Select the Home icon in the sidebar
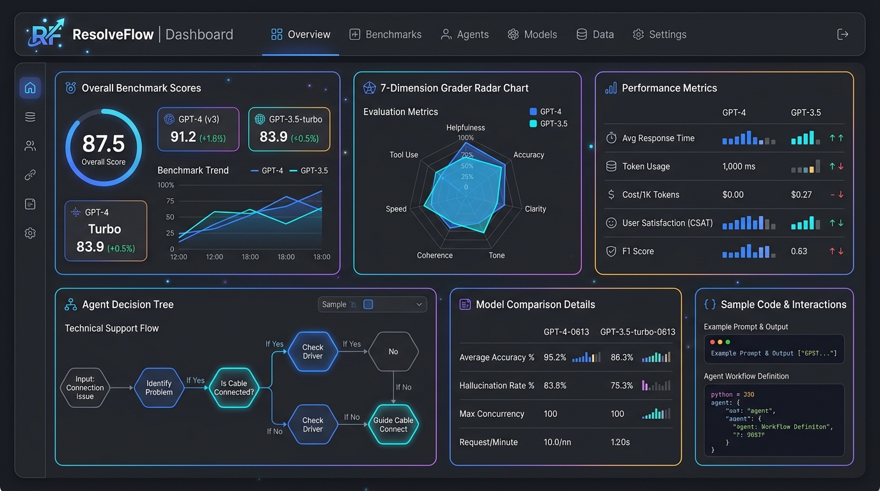Viewport: 880px width, 491px height. 30,88
